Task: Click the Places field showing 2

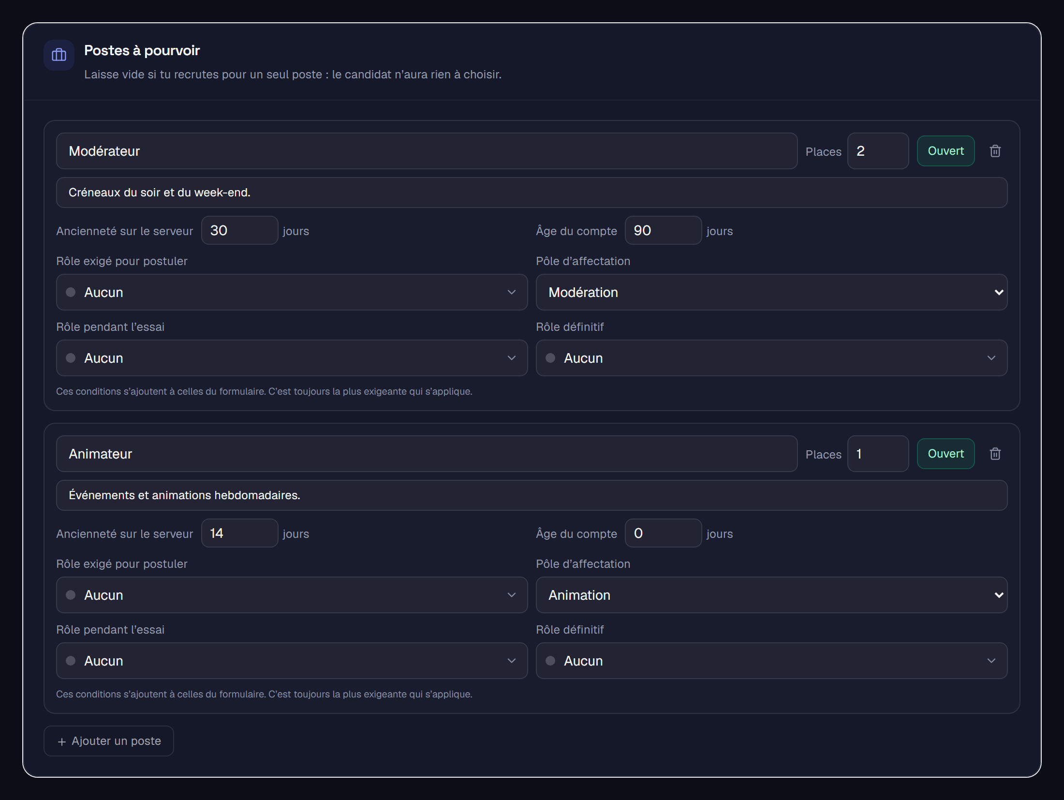Action: point(878,151)
